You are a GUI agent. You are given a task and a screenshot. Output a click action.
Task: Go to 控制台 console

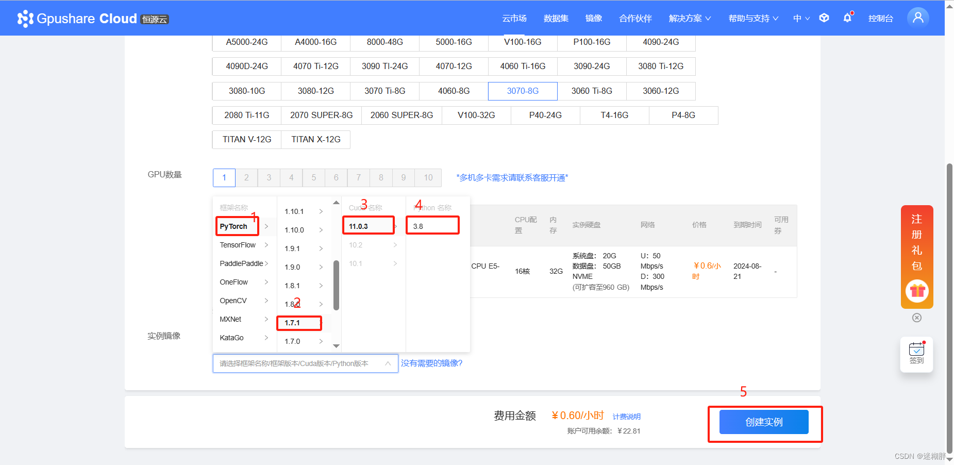881,18
